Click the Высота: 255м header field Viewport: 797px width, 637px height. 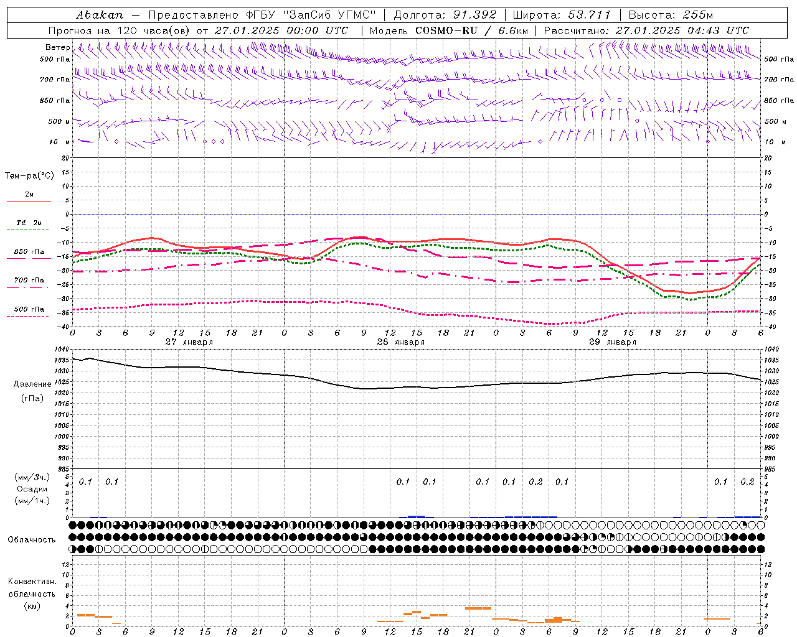tap(671, 15)
